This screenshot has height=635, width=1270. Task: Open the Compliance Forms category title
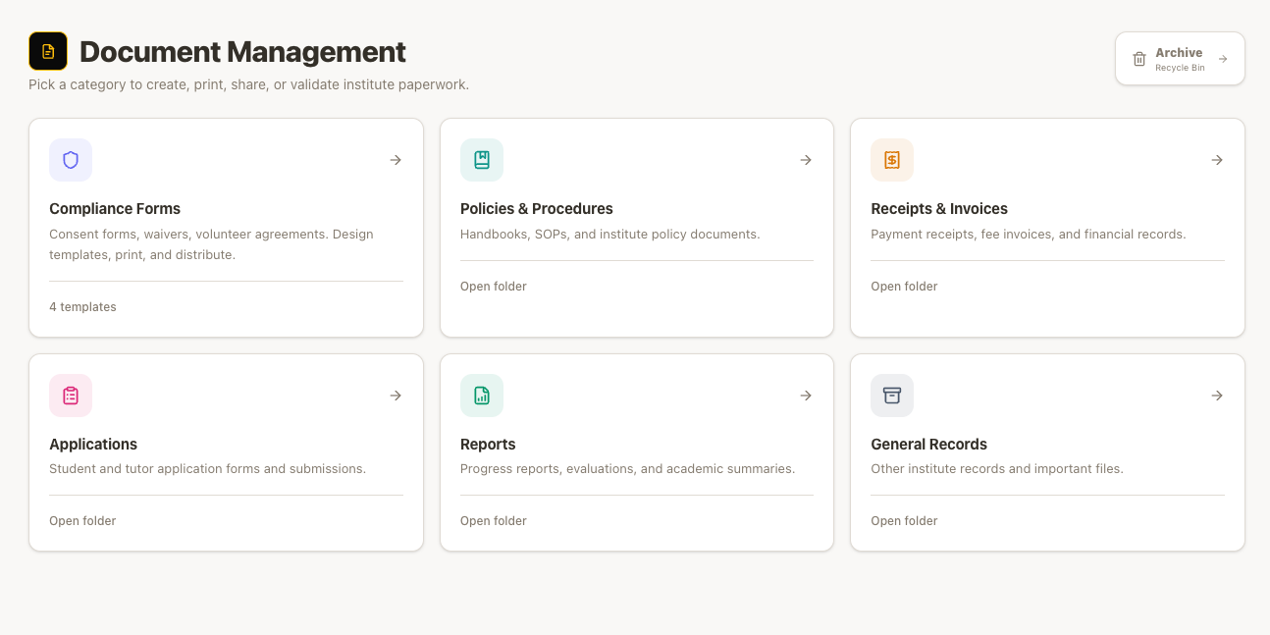pos(115,209)
